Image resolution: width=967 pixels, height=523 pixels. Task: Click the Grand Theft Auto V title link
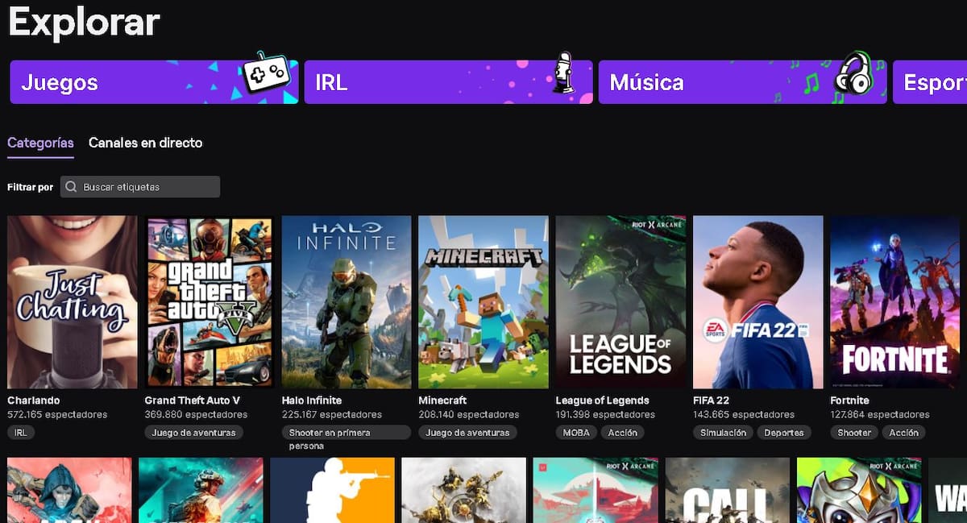(x=193, y=401)
